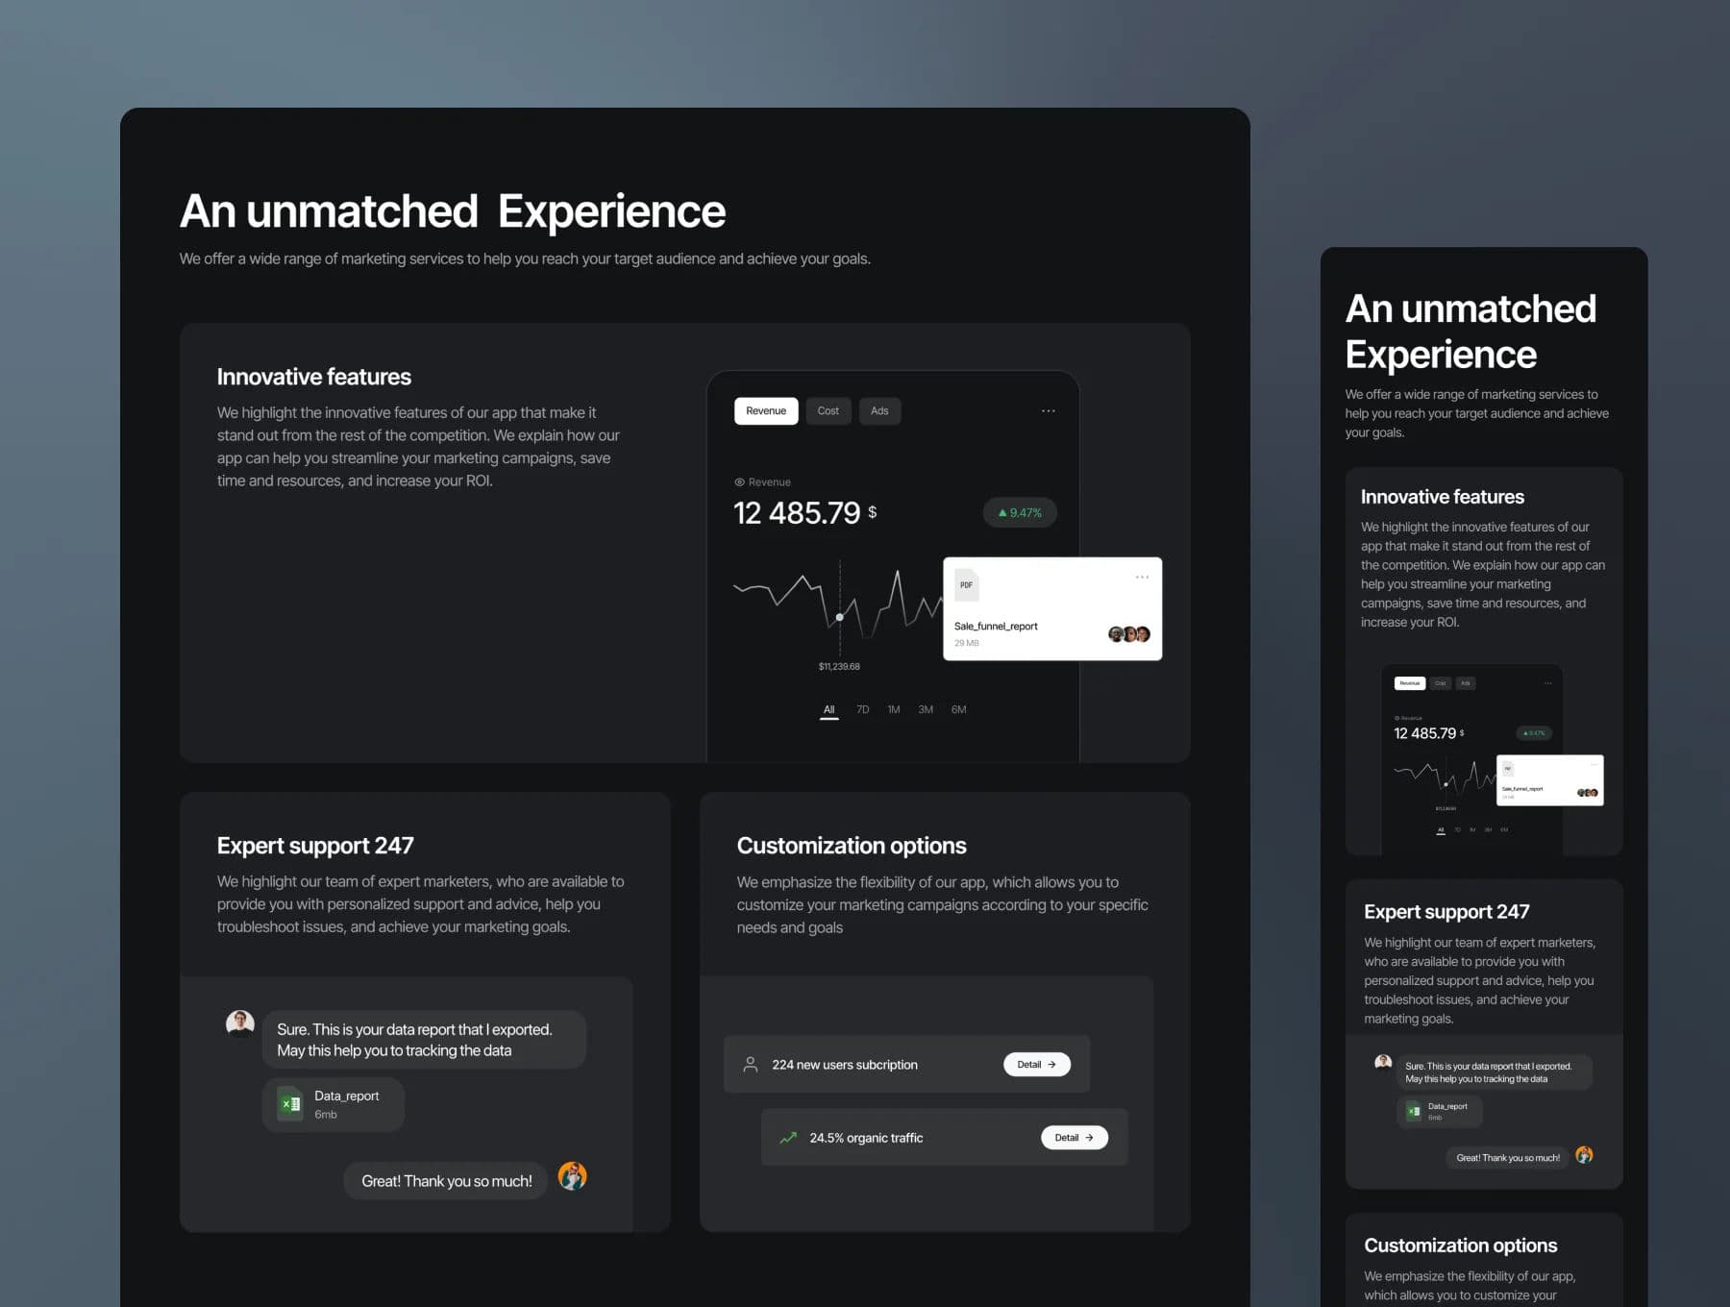1730x1307 pixels.
Task: Click the 'Sure. This is your data report' message
Action: [424, 1040]
